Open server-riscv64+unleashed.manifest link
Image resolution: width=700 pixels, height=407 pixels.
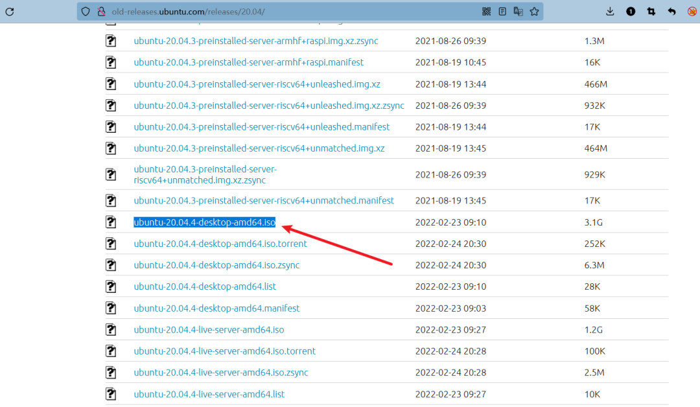(x=262, y=127)
